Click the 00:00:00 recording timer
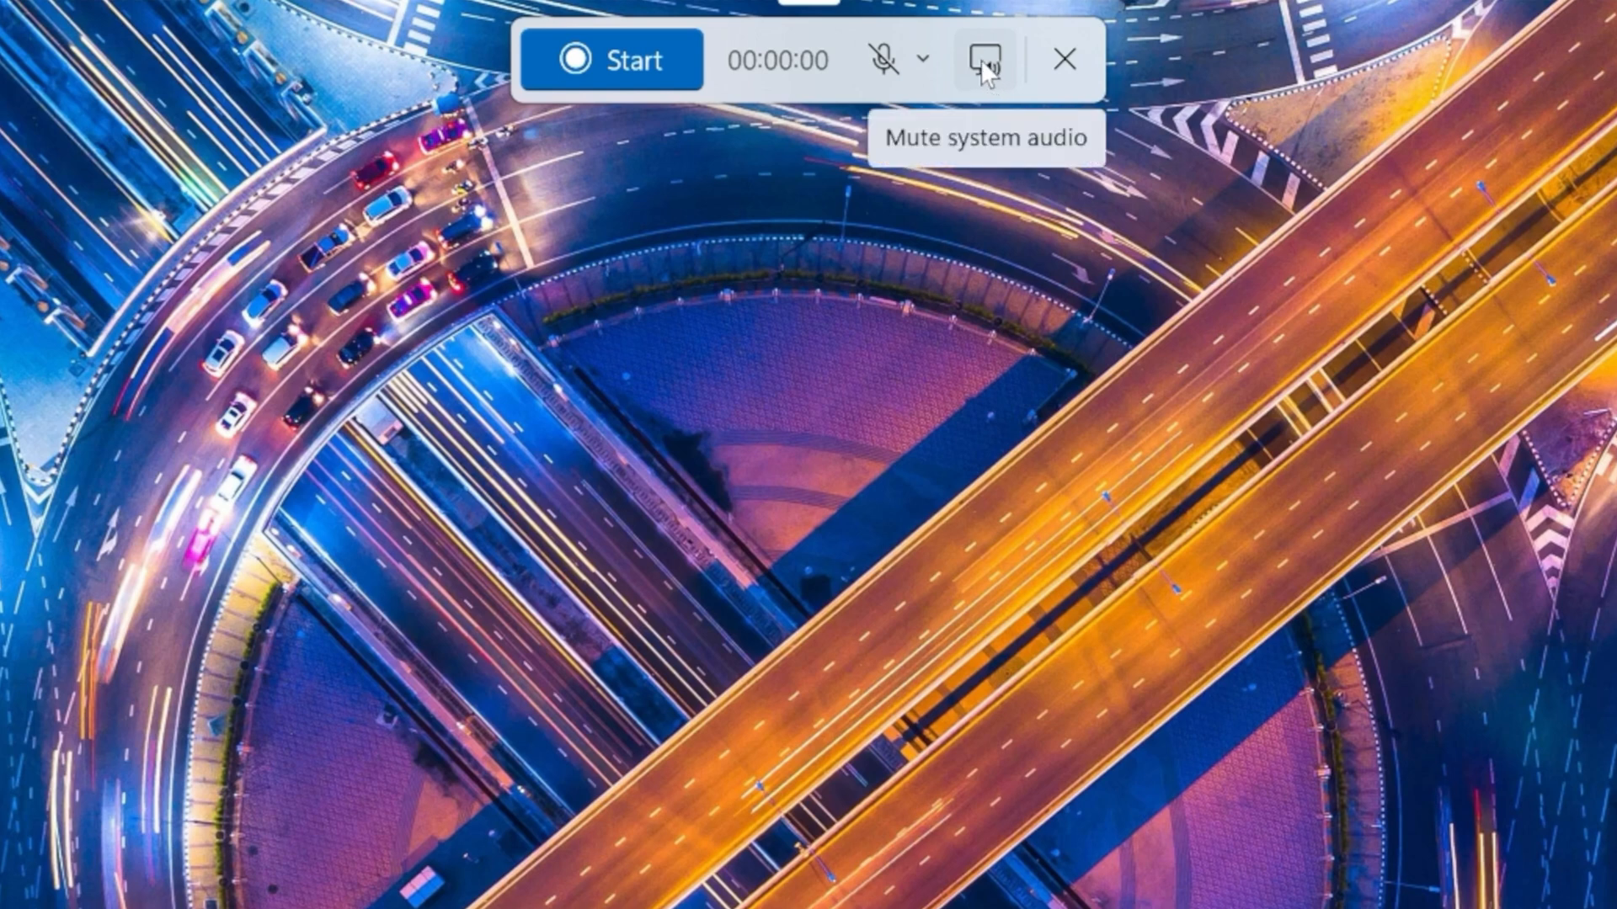Viewport: 1617px width, 909px height. 777,59
